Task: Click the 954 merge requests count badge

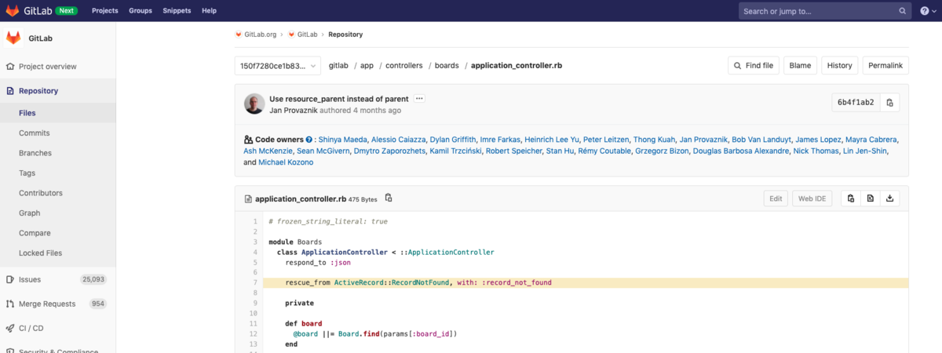Action: pyautogui.click(x=97, y=304)
